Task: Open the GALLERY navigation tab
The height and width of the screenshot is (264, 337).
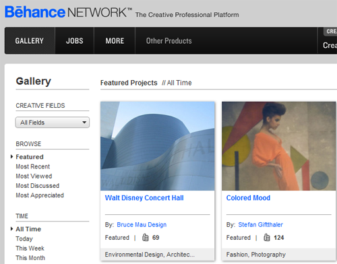Action: tap(30, 40)
